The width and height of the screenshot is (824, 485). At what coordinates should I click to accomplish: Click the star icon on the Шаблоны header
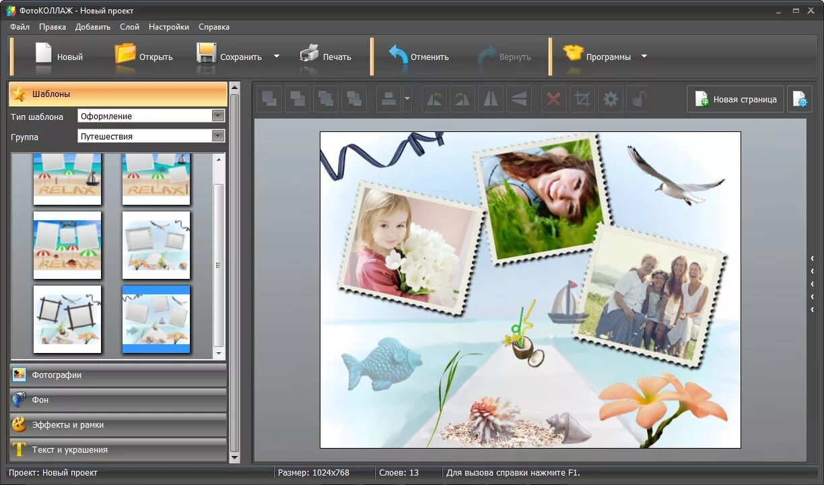(x=19, y=94)
